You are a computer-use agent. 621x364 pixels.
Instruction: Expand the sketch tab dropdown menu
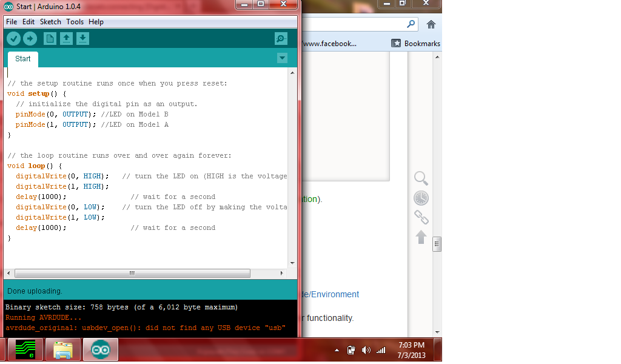pyautogui.click(x=281, y=58)
